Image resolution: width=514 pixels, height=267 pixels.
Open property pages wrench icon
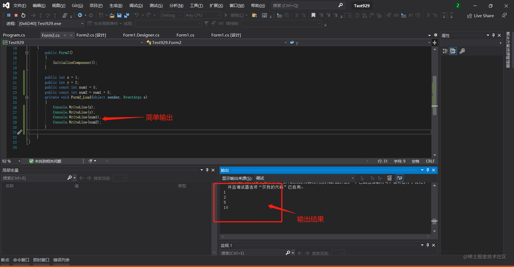pos(462,51)
